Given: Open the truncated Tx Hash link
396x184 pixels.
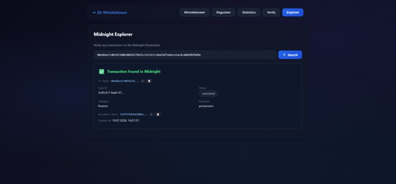Looking at the screenshot, I should (125, 81).
